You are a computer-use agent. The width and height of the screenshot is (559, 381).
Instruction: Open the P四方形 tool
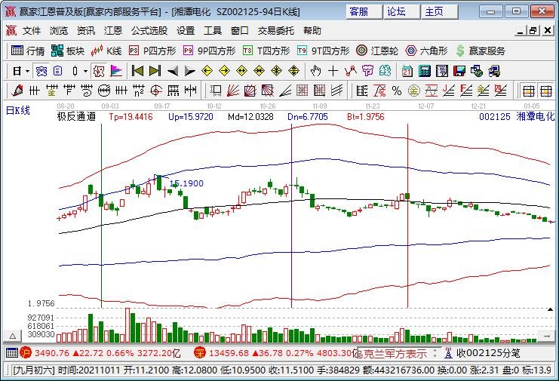coord(152,51)
